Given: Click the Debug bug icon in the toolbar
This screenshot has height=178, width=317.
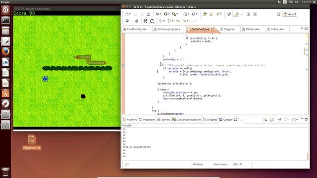Looking at the screenshot, I should point(158,14).
